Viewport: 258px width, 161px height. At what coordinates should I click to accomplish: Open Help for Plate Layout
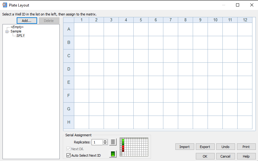point(246,156)
